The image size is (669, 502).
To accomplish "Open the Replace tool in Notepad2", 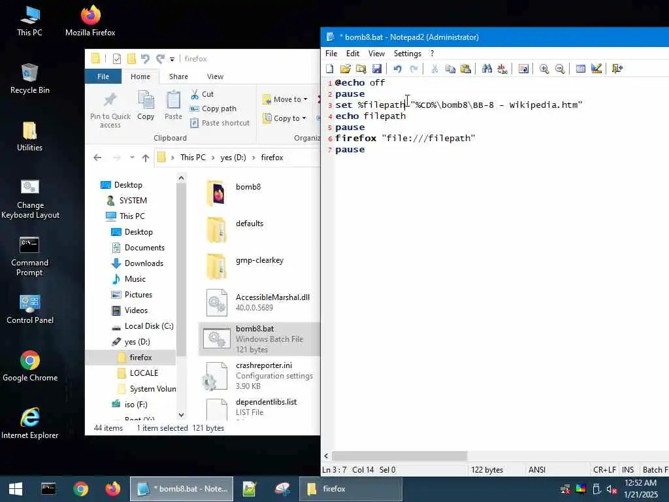I will click(x=502, y=69).
